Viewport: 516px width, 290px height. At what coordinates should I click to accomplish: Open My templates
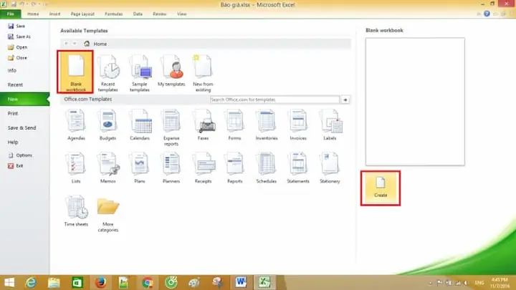click(x=171, y=71)
